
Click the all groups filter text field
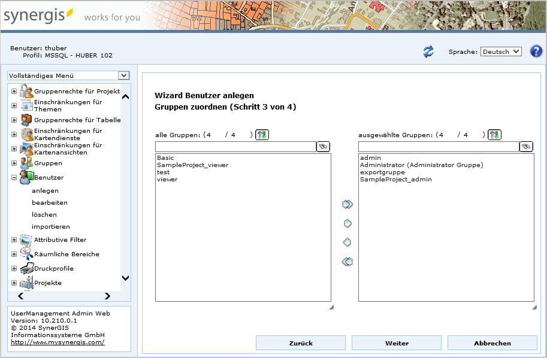(x=235, y=147)
